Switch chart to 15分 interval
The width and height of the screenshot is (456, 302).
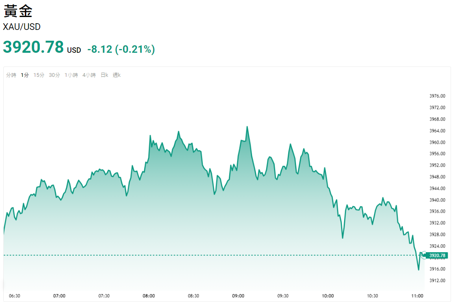[39, 75]
